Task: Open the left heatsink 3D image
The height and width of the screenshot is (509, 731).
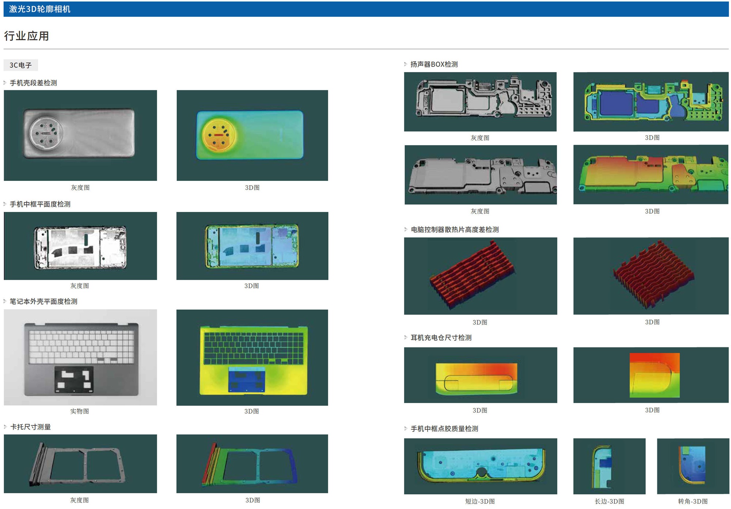Action: (481, 276)
